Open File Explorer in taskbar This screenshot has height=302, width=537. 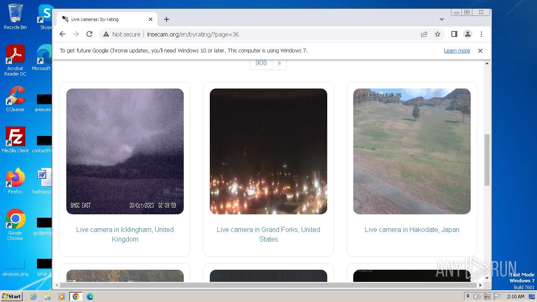47,297
